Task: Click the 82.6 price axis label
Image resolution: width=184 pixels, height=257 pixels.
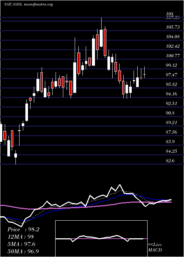Action: pos(170,161)
